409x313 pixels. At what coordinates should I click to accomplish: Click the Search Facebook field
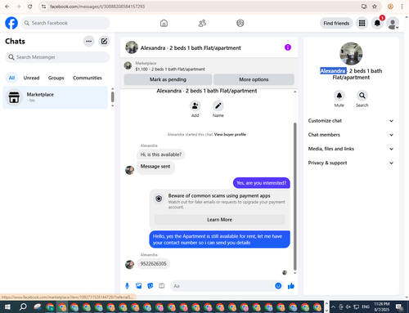pos(65,23)
